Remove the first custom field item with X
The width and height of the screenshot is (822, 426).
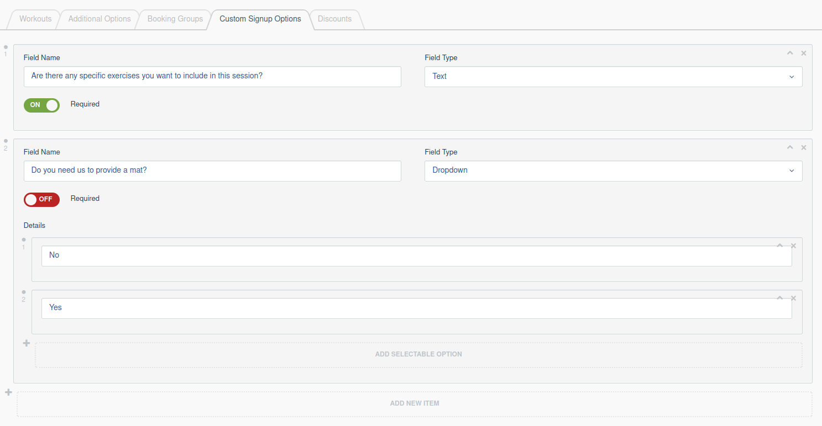tap(804, 53)
